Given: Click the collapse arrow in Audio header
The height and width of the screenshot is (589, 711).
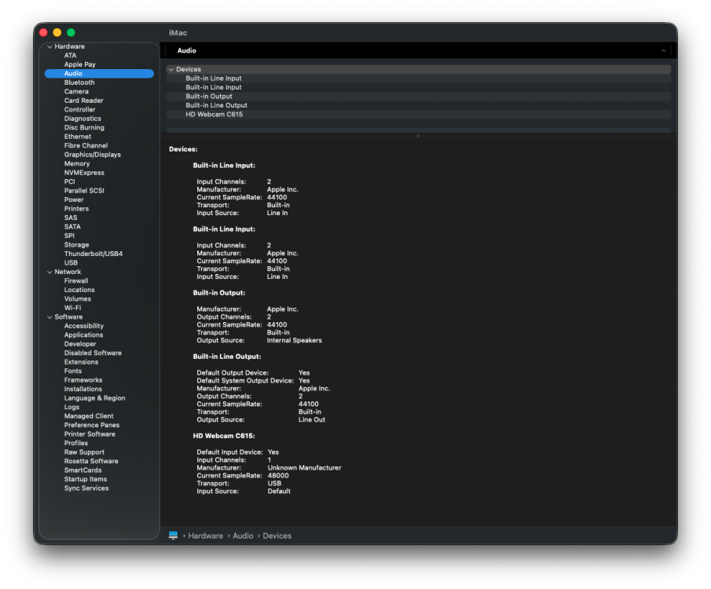Looking at the screenshot, I should point(663,51).
